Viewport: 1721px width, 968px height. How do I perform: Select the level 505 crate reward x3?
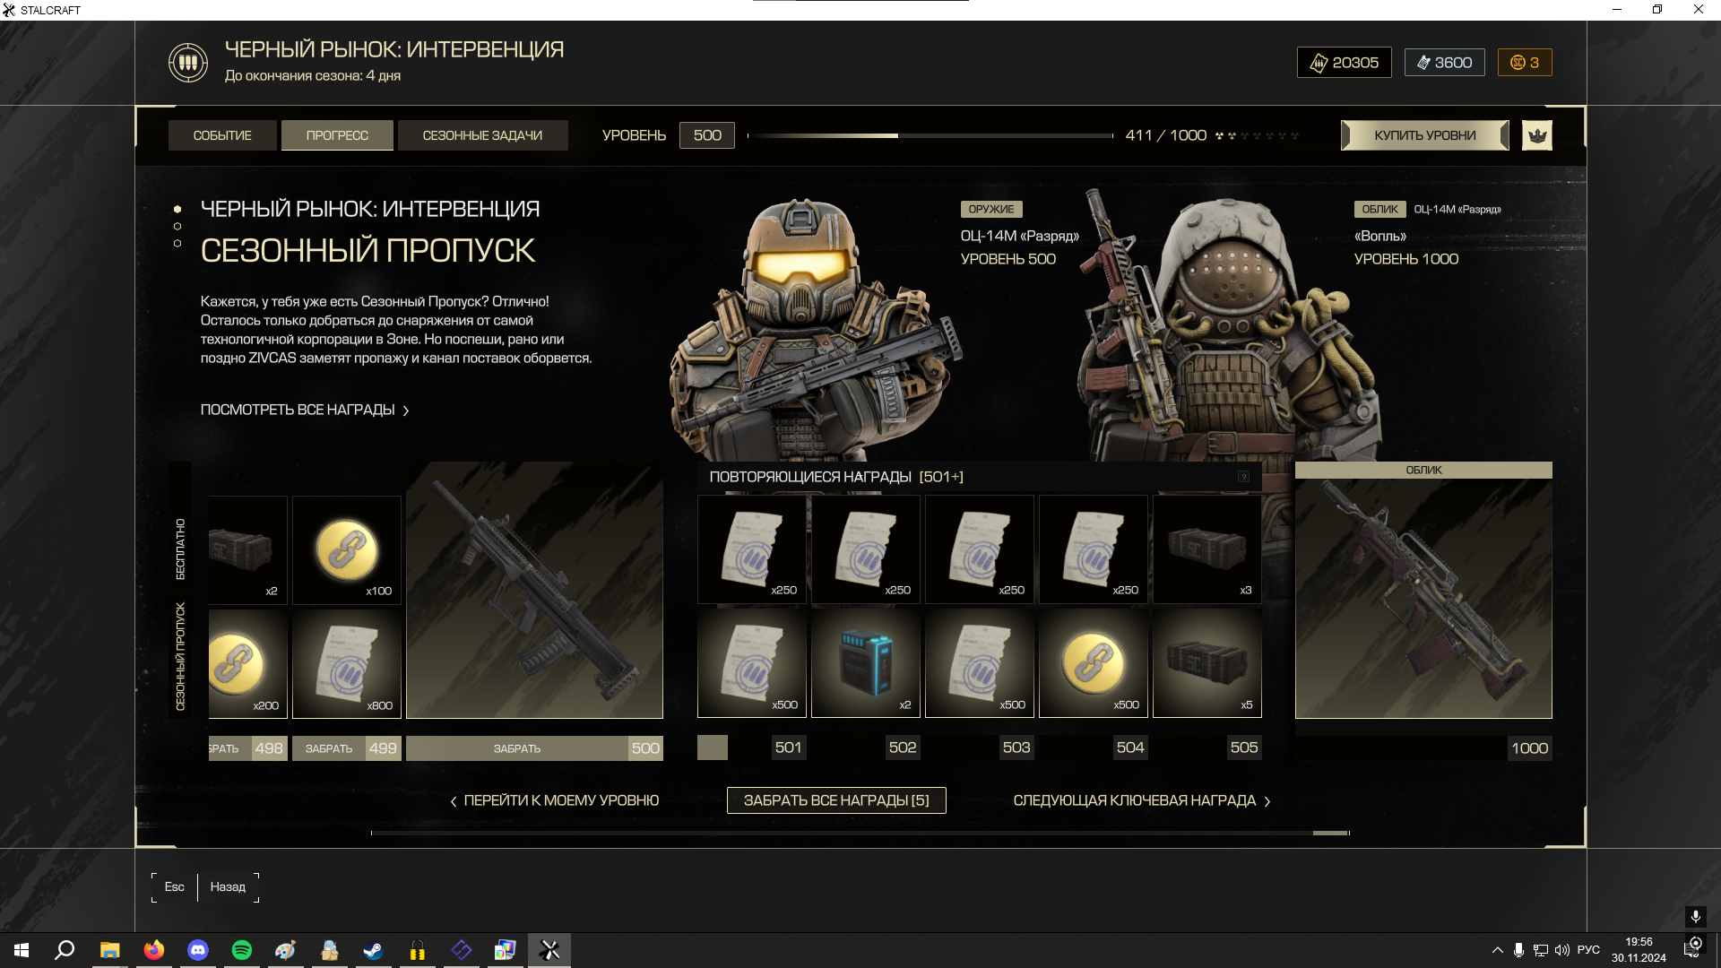click(x=1207, y=549)
